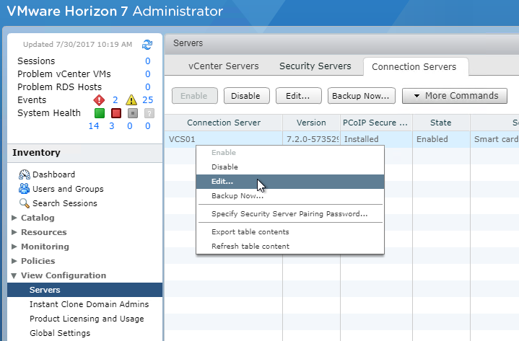Click the Problem vCenter VMs count link
The image size is (519, 341).
[148, 74]
